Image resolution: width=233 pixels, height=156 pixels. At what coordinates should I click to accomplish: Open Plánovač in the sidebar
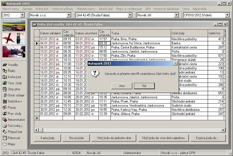pos(14,138)
